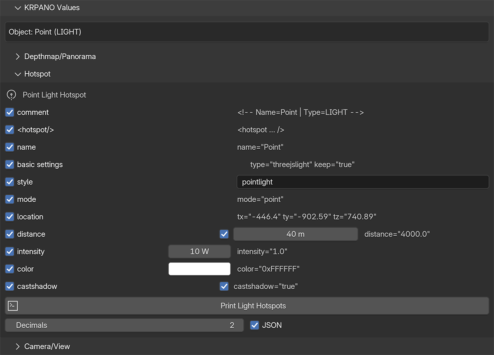Expand the Depthmap/Panorama section
The width and height of the screenshot is (494, 355).
(x=17, y=56)
